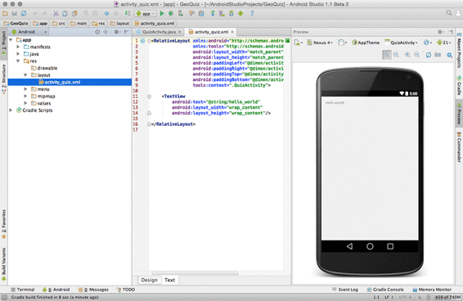This screenshot has width=463, height=301.
Task: Click the layout breadcrumb folder
Action: (119, 24)
